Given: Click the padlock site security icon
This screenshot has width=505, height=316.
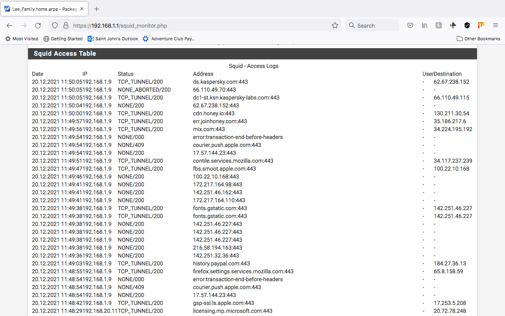Looking at the screenshot, I should point(65,25).
